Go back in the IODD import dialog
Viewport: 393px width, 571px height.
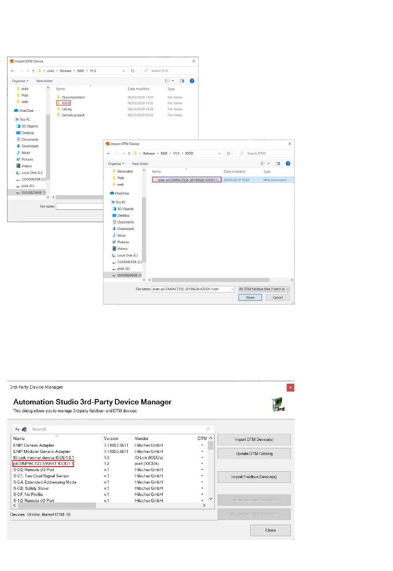click(x=108, y=154)
